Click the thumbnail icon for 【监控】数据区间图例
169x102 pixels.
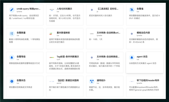pyautogui.click(x=52, y=81)
